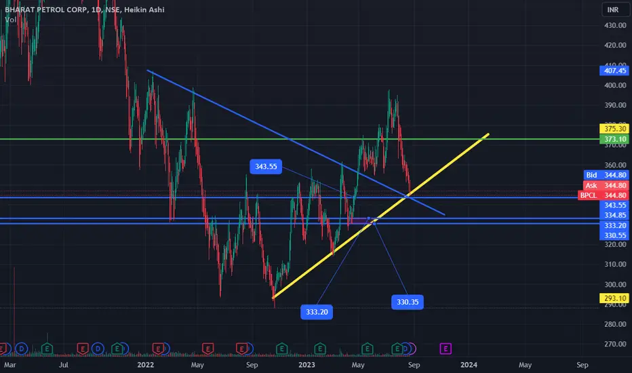Click the 334.85 price-axis label

click(x=614, y=216)
